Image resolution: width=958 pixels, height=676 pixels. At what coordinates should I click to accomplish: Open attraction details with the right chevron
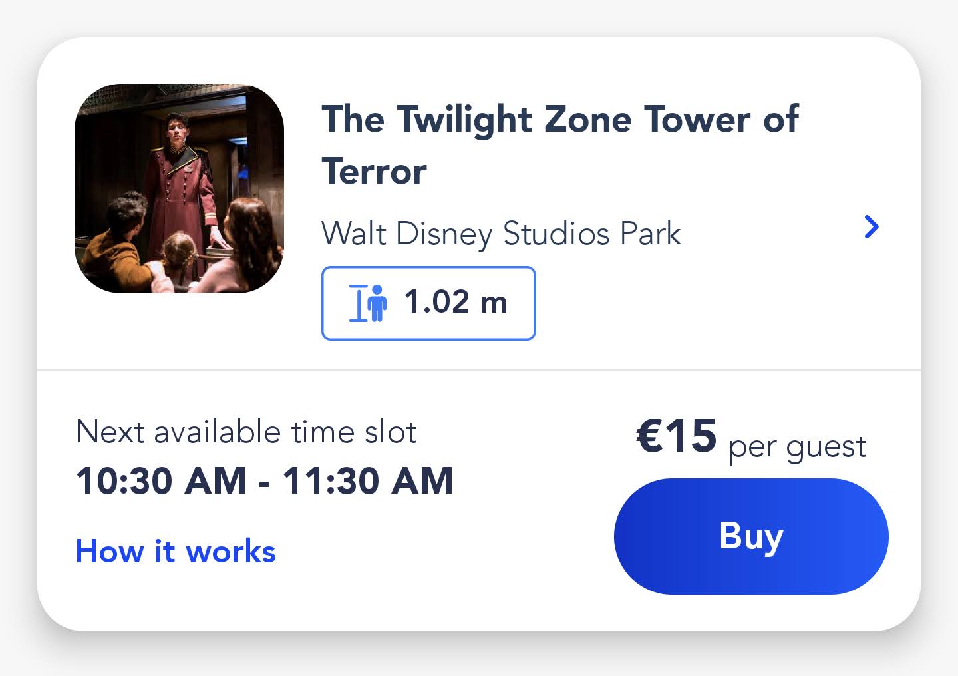coord(871,227)
